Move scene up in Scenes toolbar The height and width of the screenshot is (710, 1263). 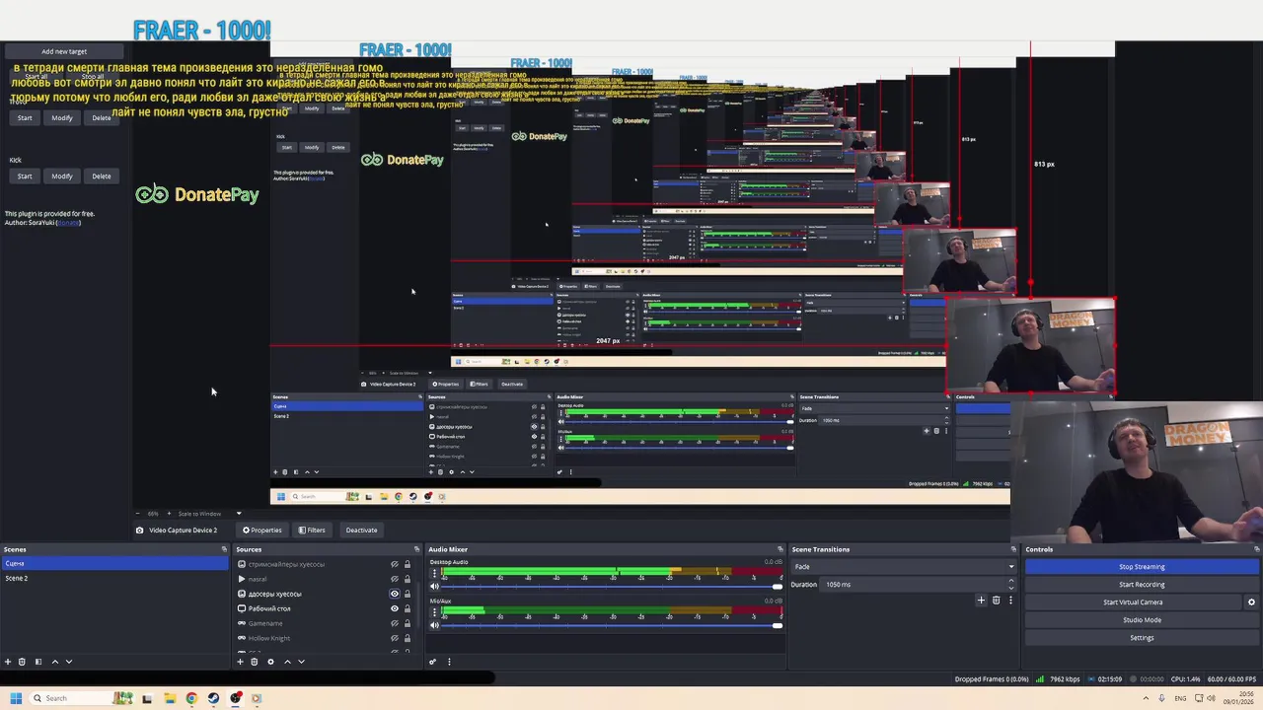(x=55, y=662)
